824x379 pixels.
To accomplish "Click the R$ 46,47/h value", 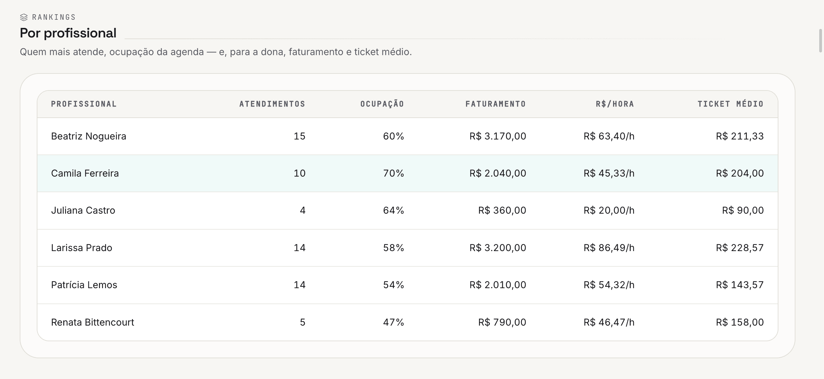I will (609, 322).
